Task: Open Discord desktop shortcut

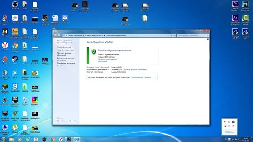Action: (65, 19)
